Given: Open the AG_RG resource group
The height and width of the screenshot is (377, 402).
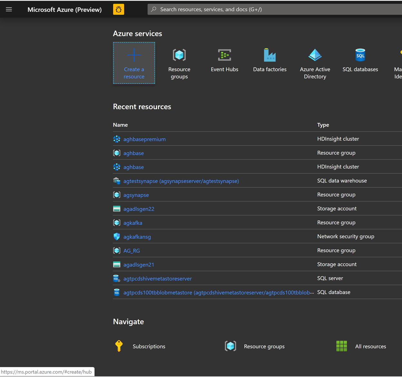Looking at the screenshot, I should click(131, 250).
